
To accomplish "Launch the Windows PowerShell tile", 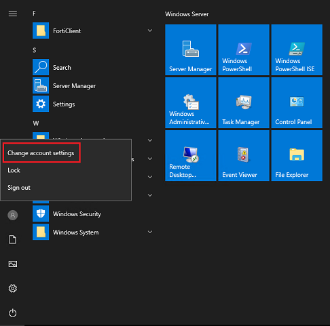I will tap(244, 49).
